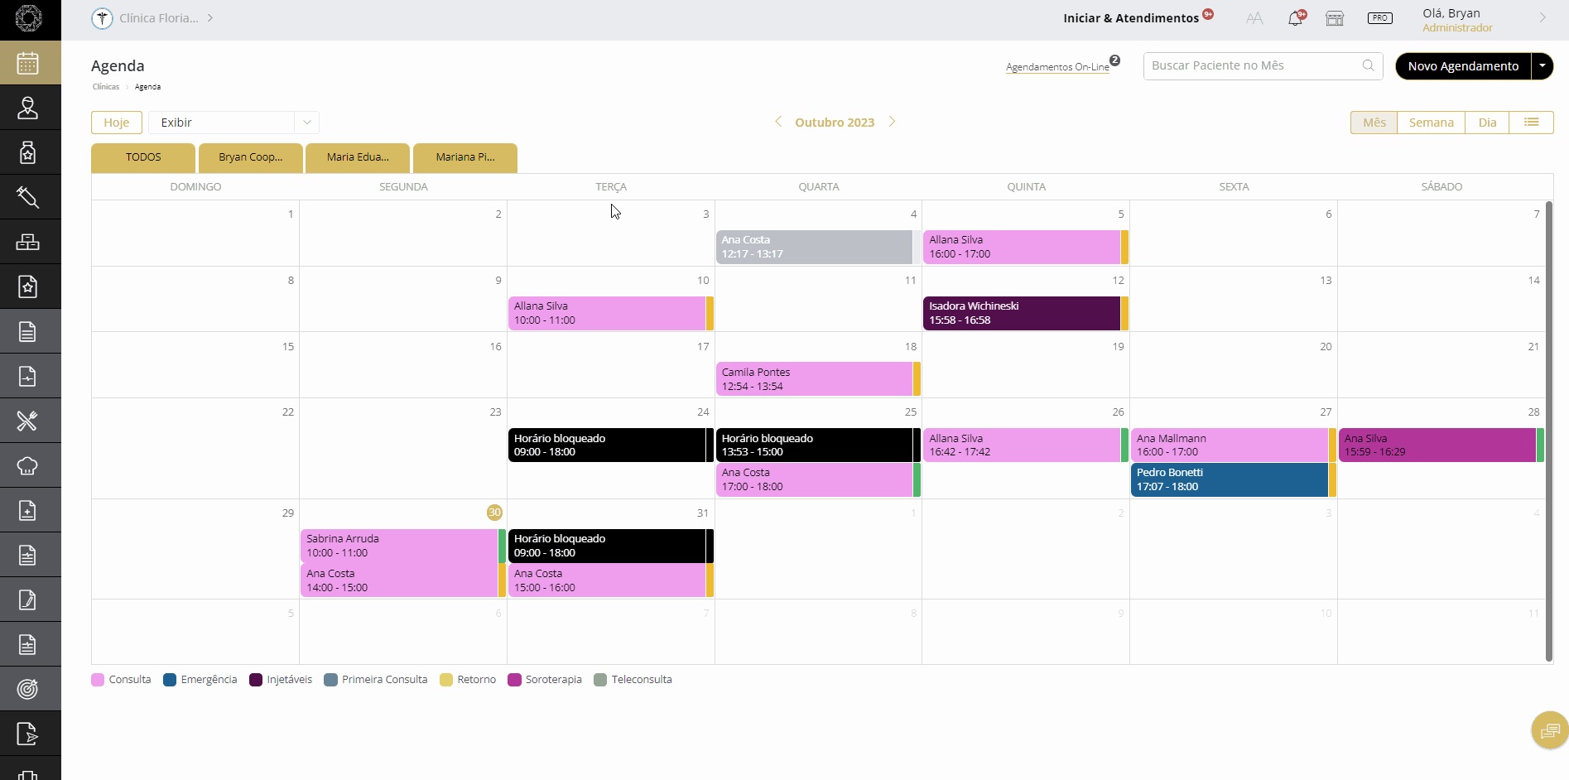Open the Agendamentos On-Line link
This screenshot has height=780, width=1569.
coord(1057,67)
